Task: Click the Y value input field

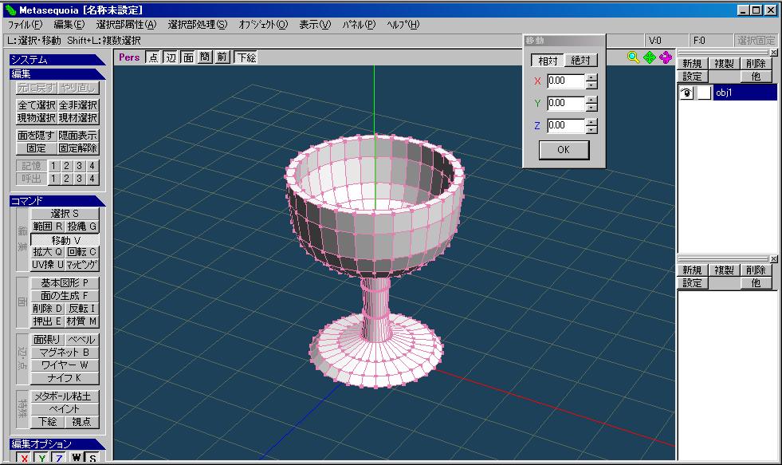Action: 565,103
